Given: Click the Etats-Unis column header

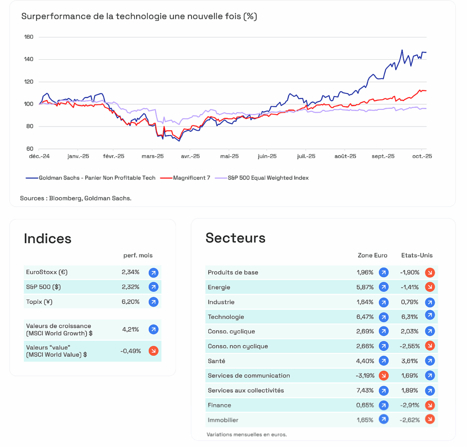Looking at the screenshot, I should click(x=416, y=255).
